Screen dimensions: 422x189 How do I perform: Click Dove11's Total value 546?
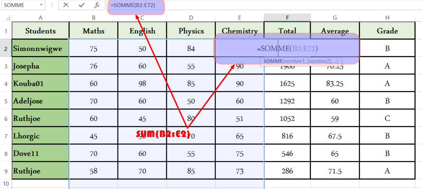click(287, 153)
